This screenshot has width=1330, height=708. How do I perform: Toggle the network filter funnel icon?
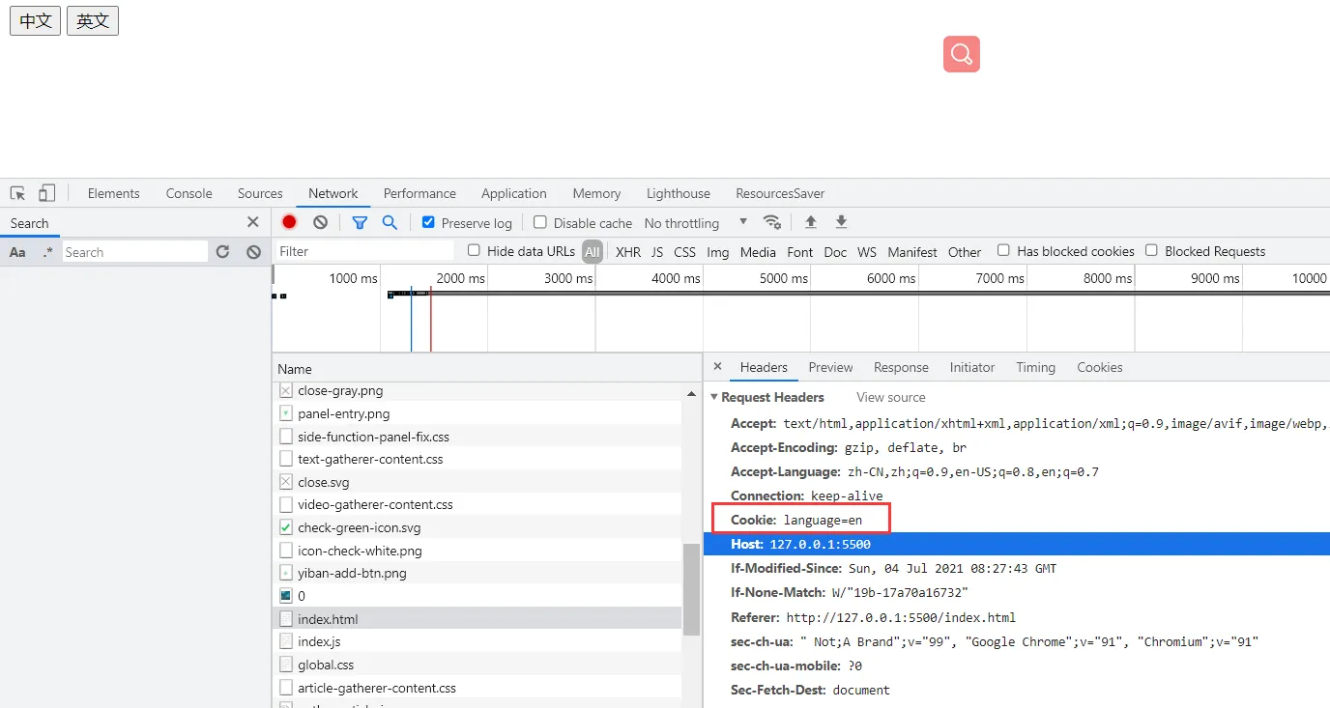coord(360,222)
